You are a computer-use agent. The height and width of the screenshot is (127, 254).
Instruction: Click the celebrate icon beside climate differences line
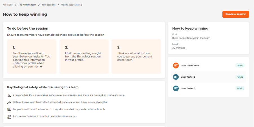pos(9,116)
